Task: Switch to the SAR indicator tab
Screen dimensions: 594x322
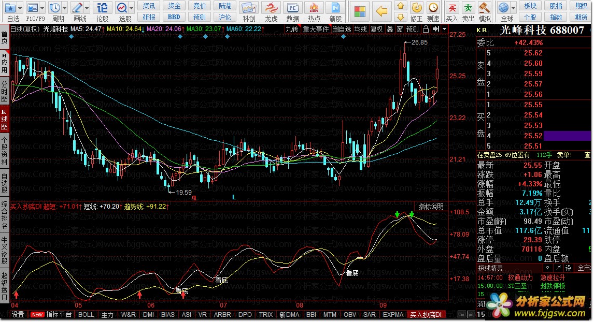Action: (369, 314)
